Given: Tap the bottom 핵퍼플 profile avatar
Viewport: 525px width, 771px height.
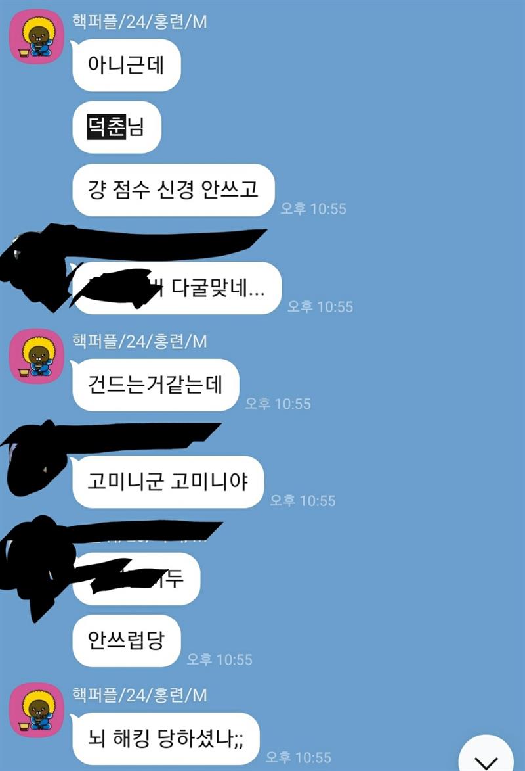Looking at the screenshot, I should (37, 709).
